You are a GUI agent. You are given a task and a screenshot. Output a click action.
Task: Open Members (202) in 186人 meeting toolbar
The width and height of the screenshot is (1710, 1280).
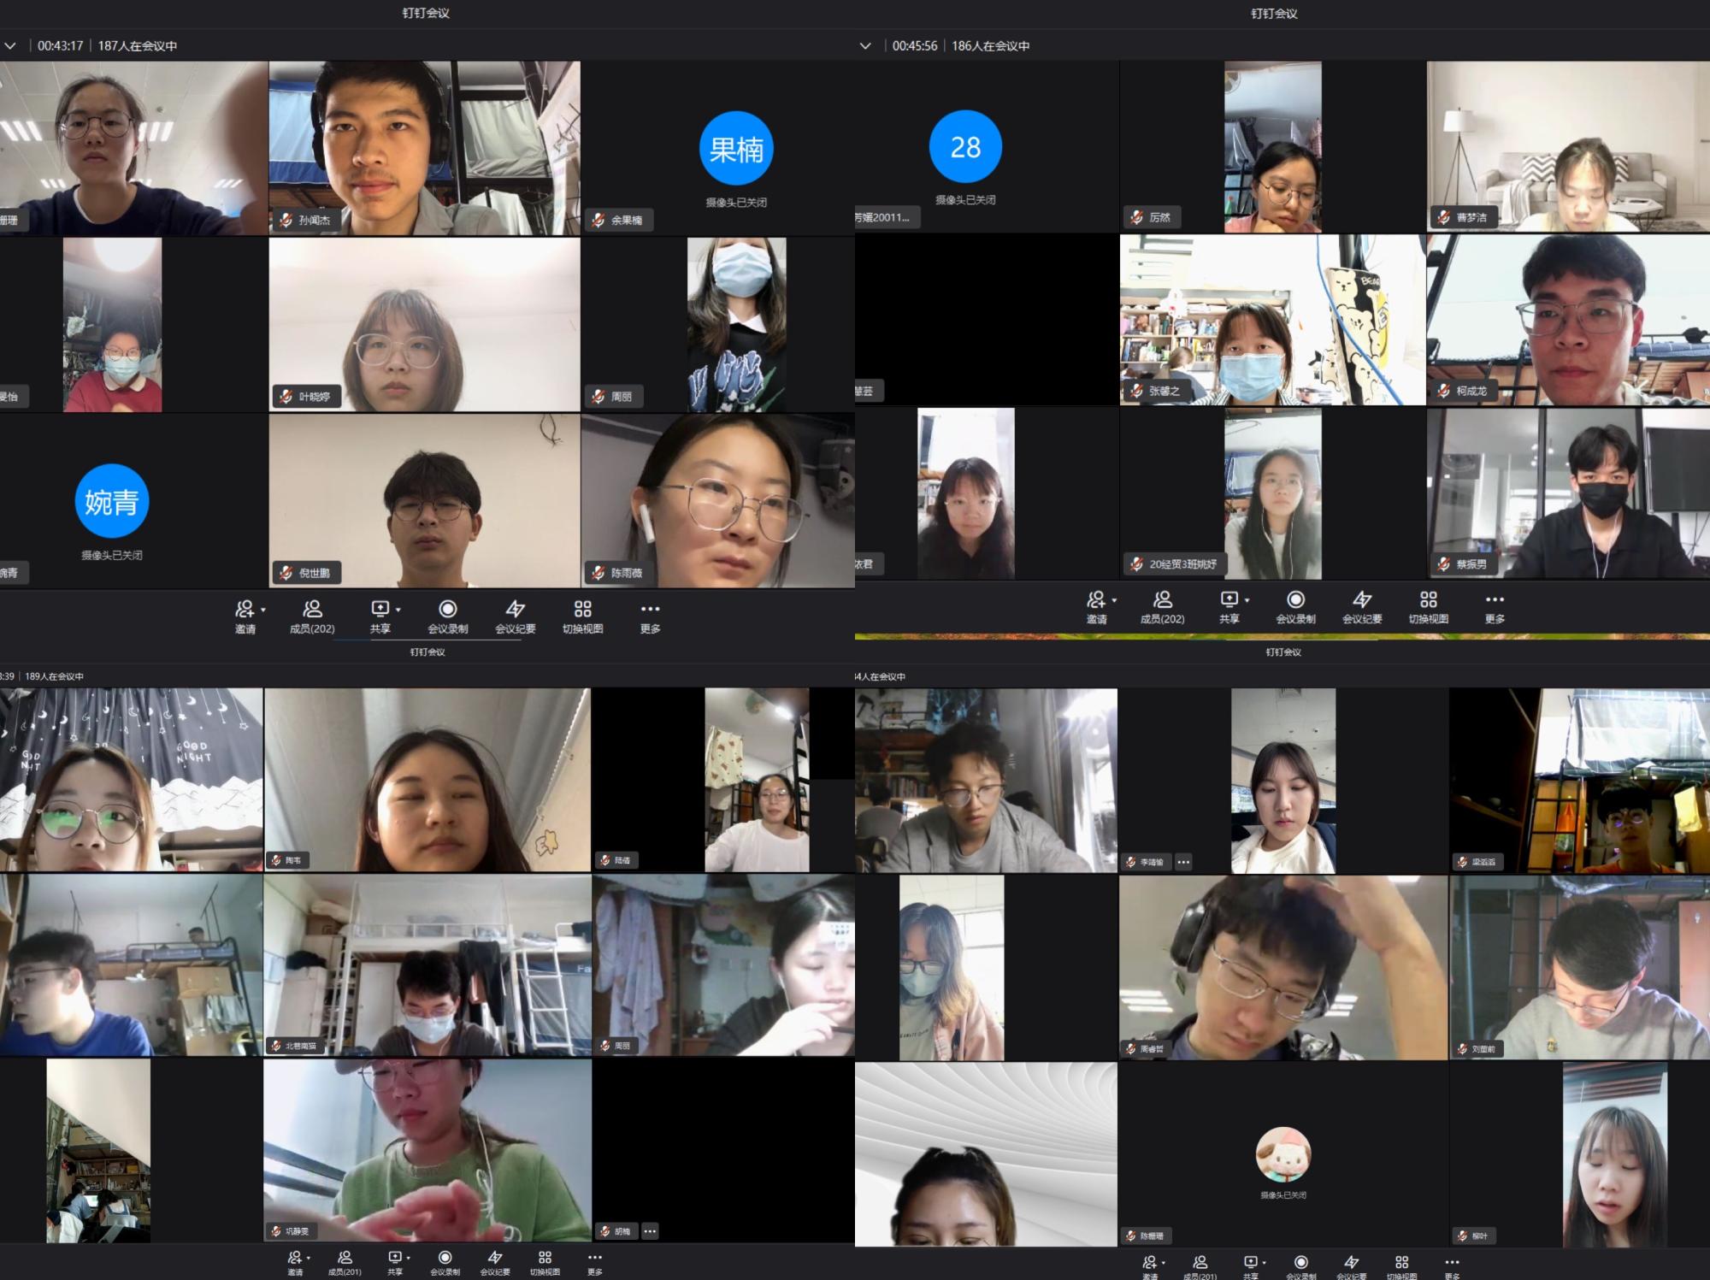[x=1162, y=599]
